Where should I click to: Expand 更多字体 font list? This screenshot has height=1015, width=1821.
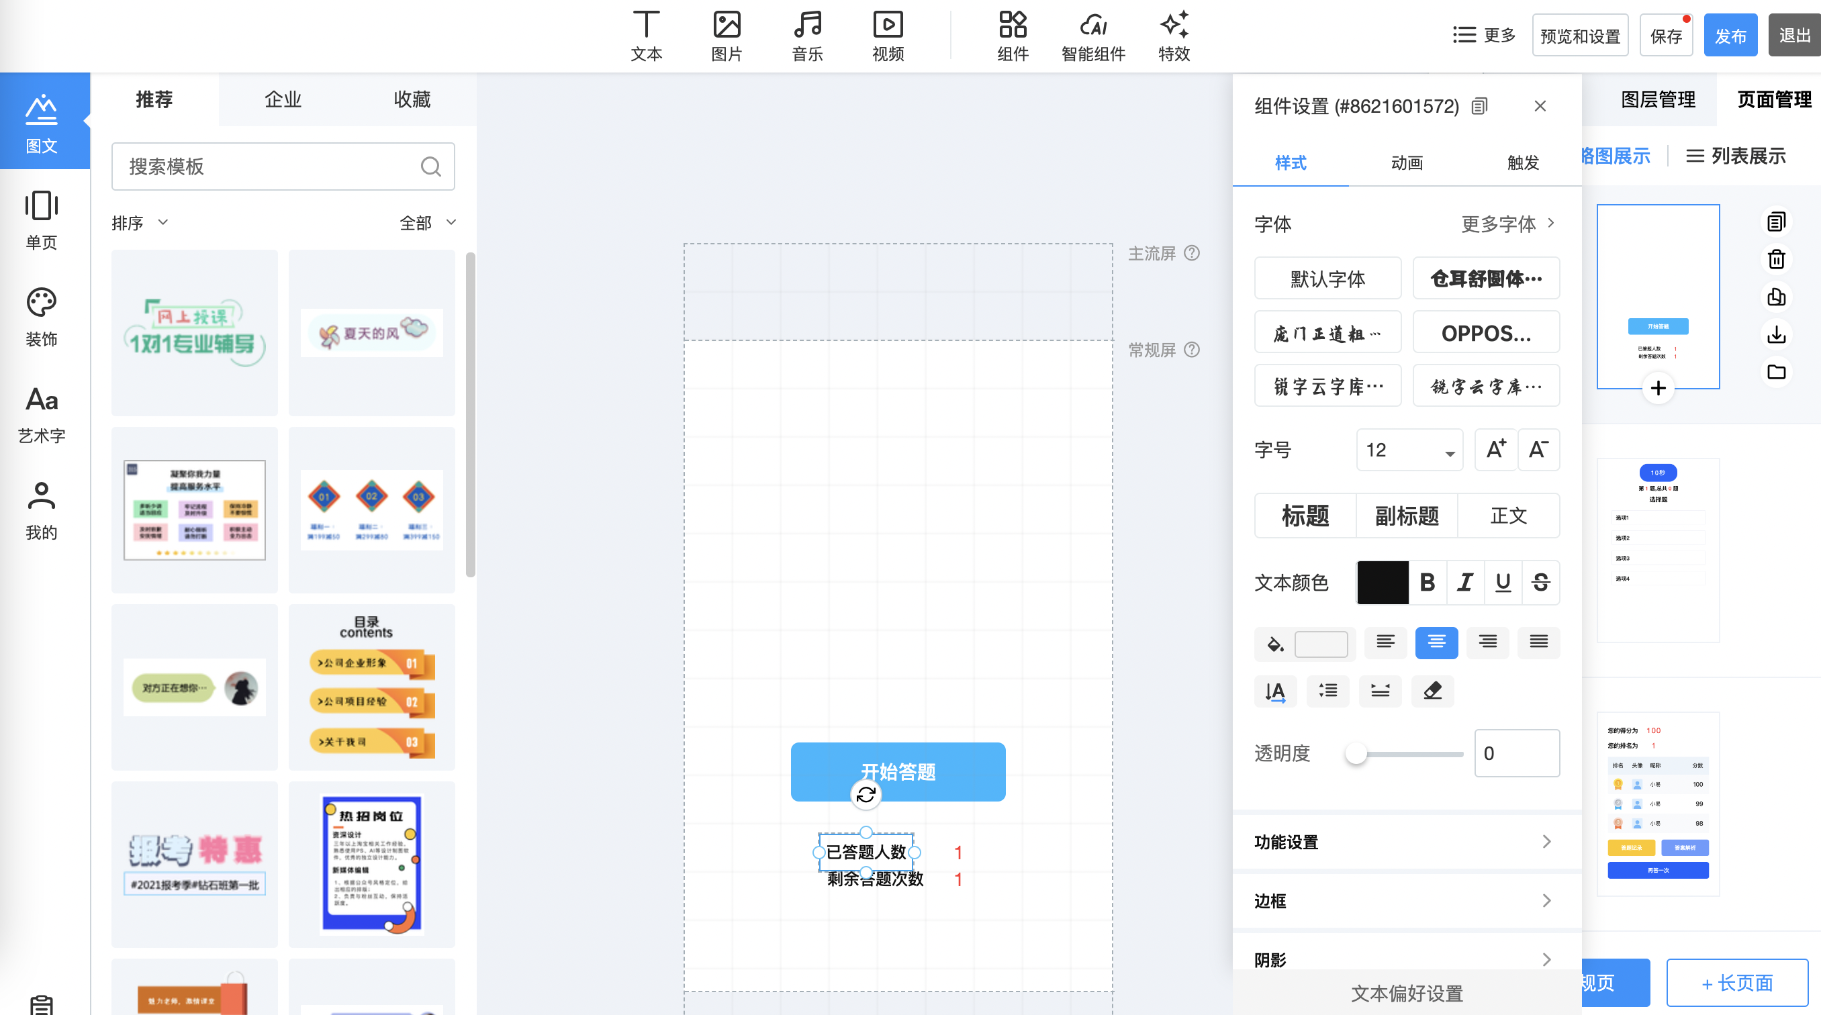1508,224
